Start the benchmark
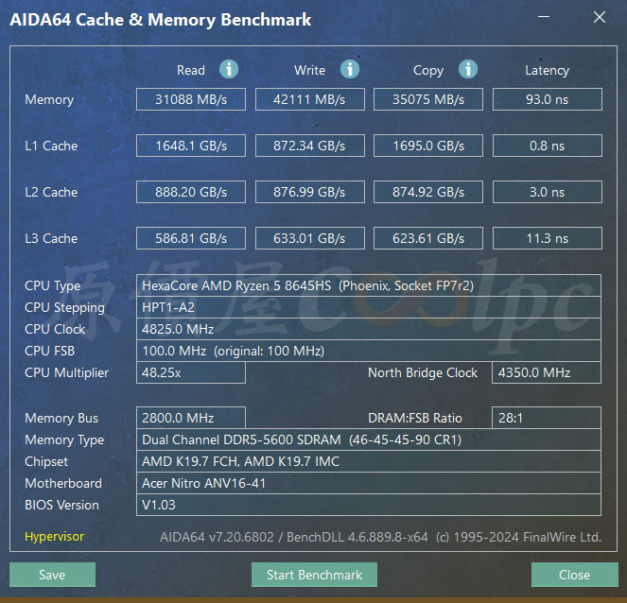This screenshot has width=627, height=603. 314,575
